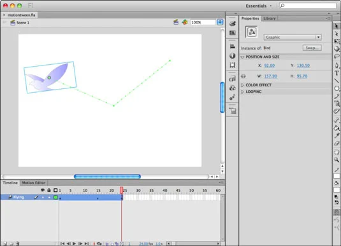Select the Timeline tab

10,183
